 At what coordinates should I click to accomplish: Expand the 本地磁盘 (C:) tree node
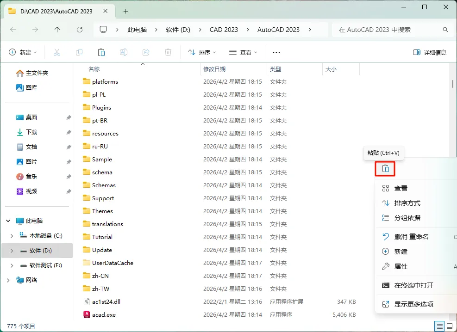click(12, 236)
